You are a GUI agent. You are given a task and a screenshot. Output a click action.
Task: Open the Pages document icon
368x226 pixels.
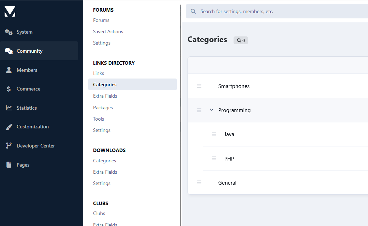point(9,165)
